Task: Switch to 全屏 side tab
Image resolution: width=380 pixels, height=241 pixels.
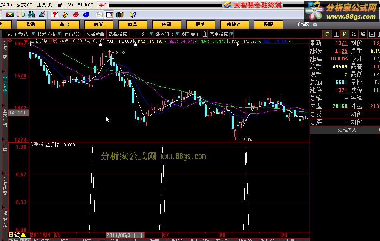Action: tap(5, 147)
